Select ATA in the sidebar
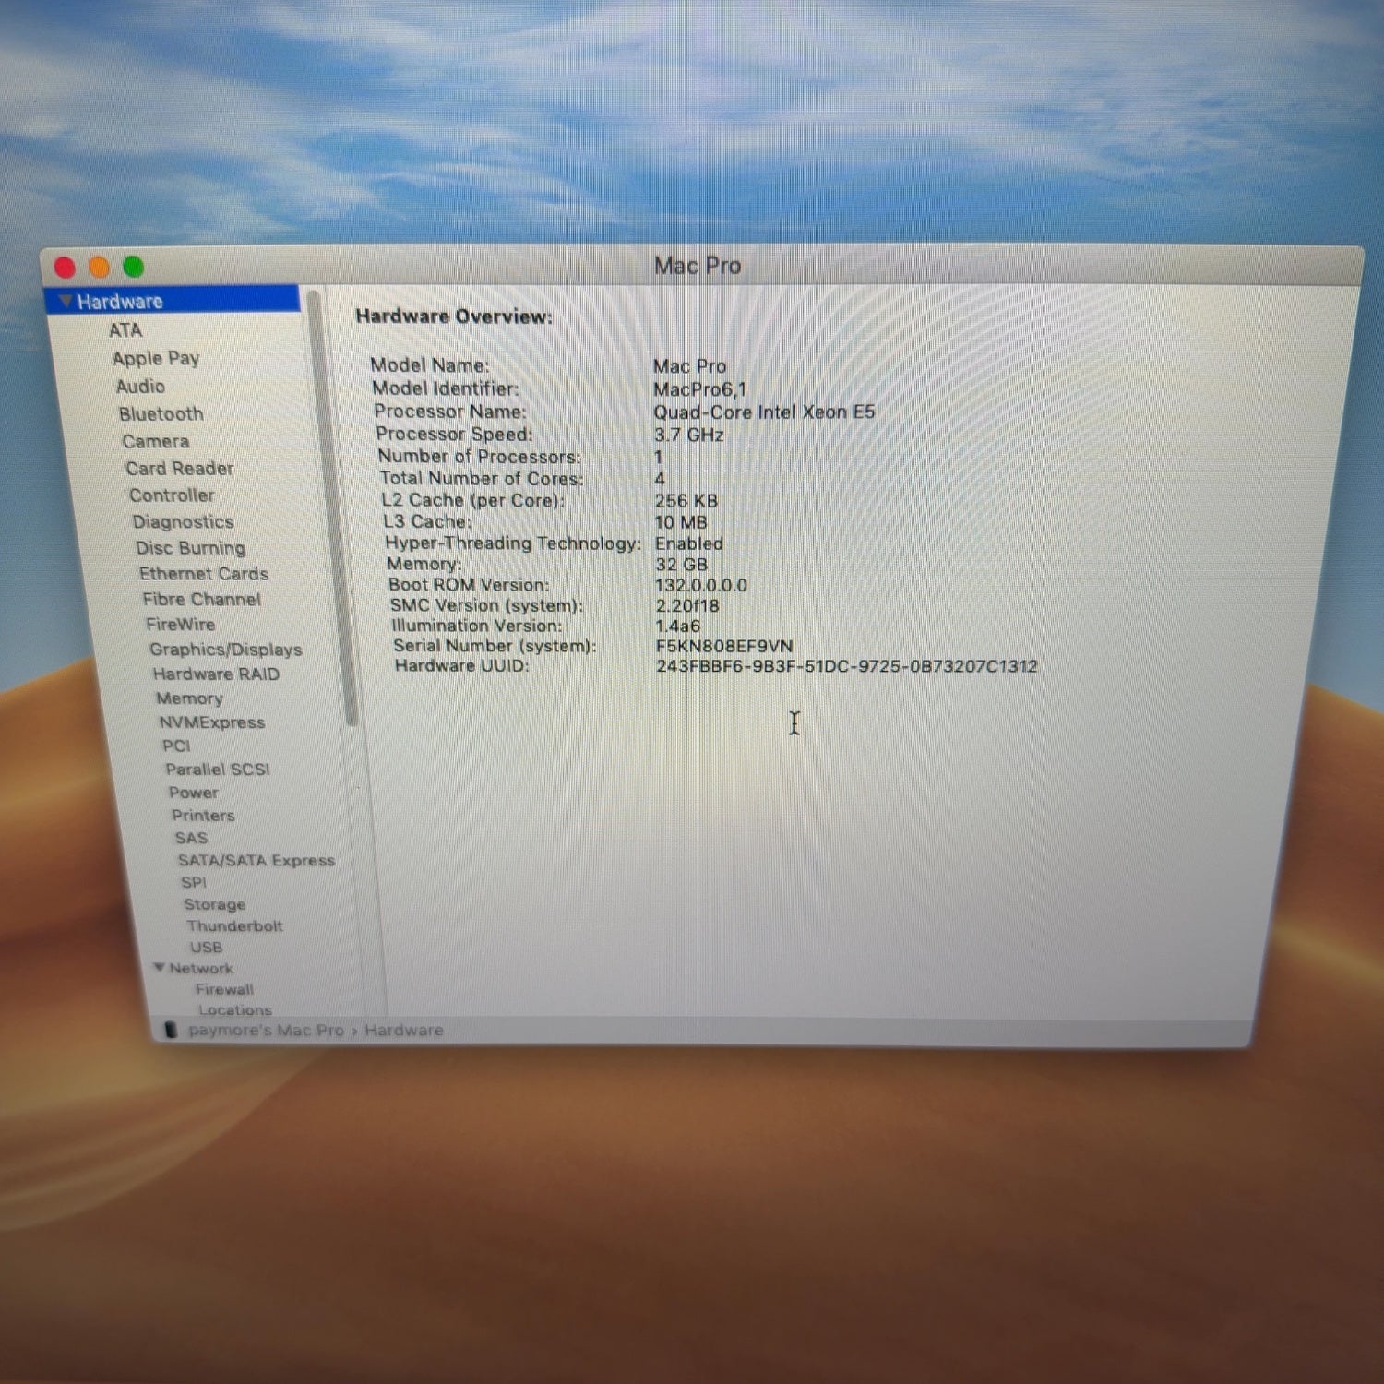 [125, 330]
